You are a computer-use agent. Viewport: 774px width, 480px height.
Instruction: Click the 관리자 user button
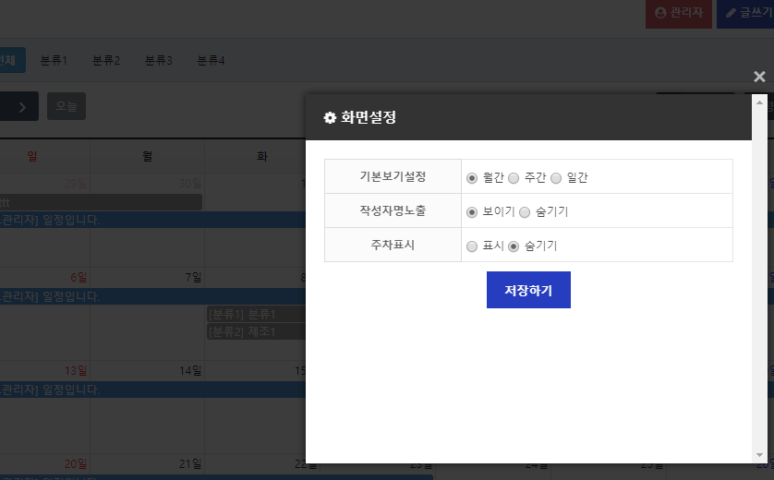pyautogui.click(x=679, y=13)
